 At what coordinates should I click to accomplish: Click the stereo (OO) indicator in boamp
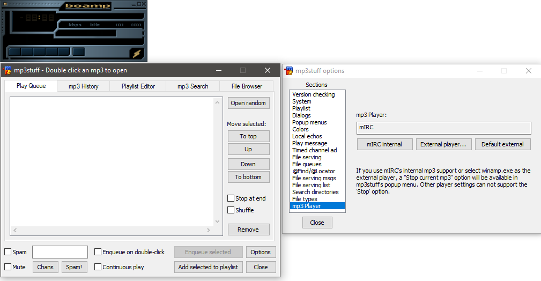(136, 25)
